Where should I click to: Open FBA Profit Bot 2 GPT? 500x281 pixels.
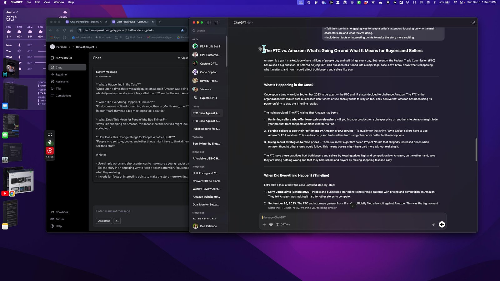click(x=207, y=46)
